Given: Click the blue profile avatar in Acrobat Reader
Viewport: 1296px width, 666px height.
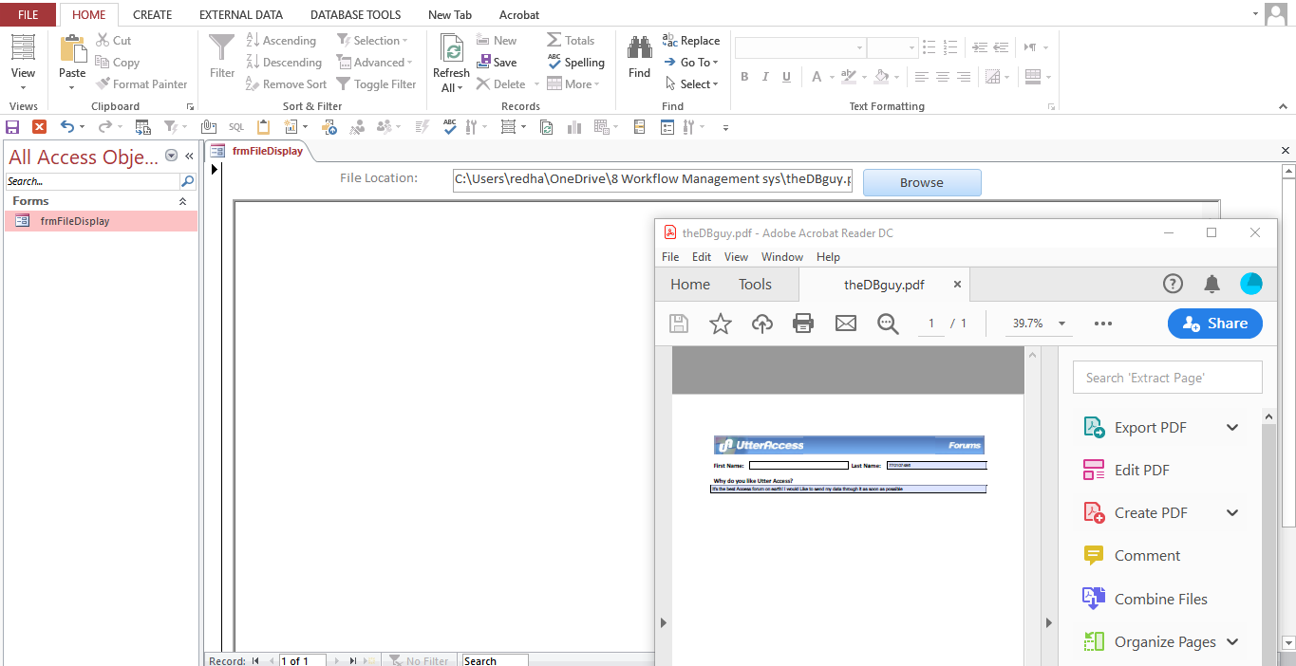Looking at the screenshot, I should pyautogui.click(x=1251, y=284).
